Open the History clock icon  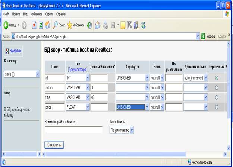89,25
